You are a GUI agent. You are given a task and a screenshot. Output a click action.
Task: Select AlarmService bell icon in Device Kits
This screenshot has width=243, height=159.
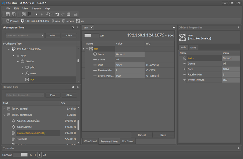(13, 127)
